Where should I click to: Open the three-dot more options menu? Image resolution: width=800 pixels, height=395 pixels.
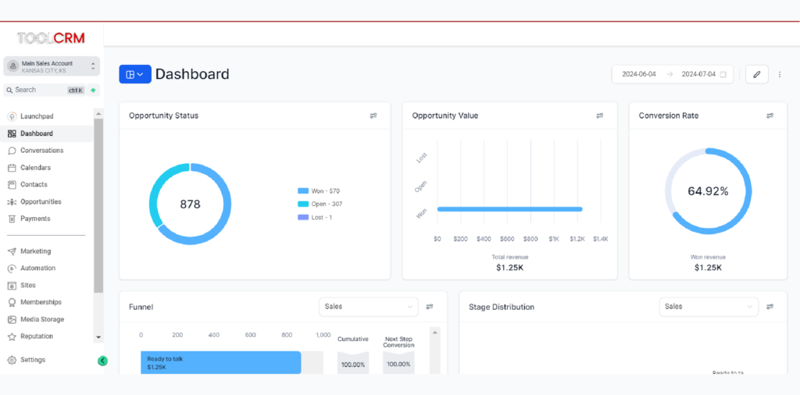[x=779, y=74]
